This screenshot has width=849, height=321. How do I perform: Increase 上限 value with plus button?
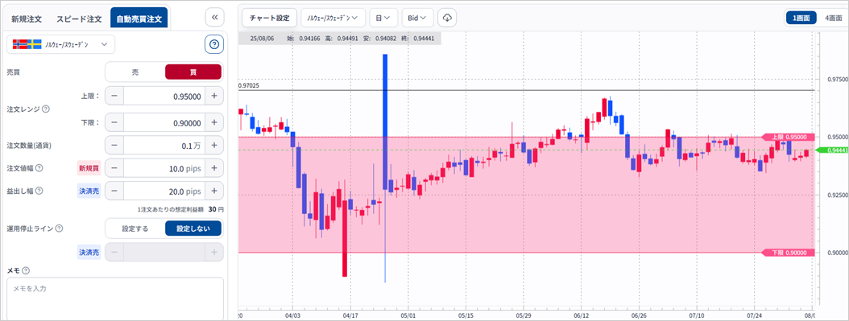pyautogui.click(x=214, y=97)
